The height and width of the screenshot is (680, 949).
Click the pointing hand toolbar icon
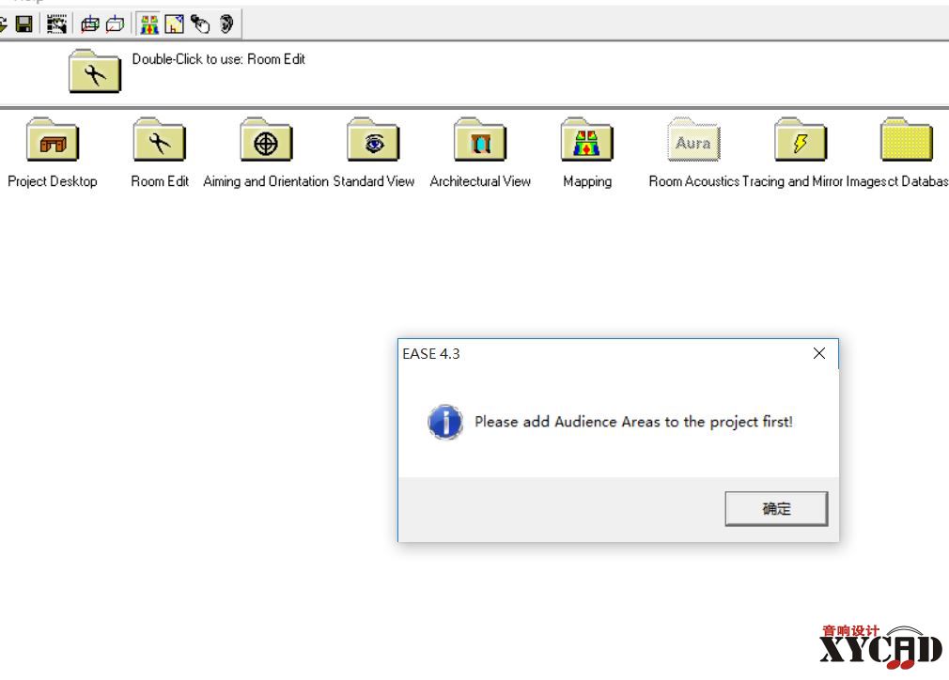coord(200,24)
